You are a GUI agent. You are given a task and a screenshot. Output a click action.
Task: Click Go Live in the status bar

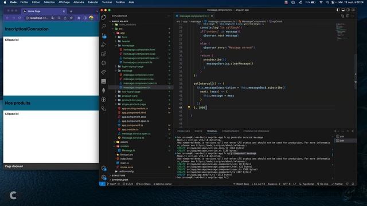click(x=323, y=184)
